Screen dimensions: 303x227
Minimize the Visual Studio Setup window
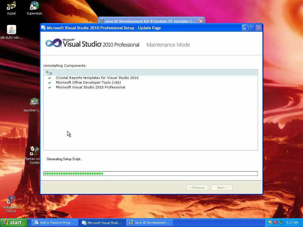point(245,28)
